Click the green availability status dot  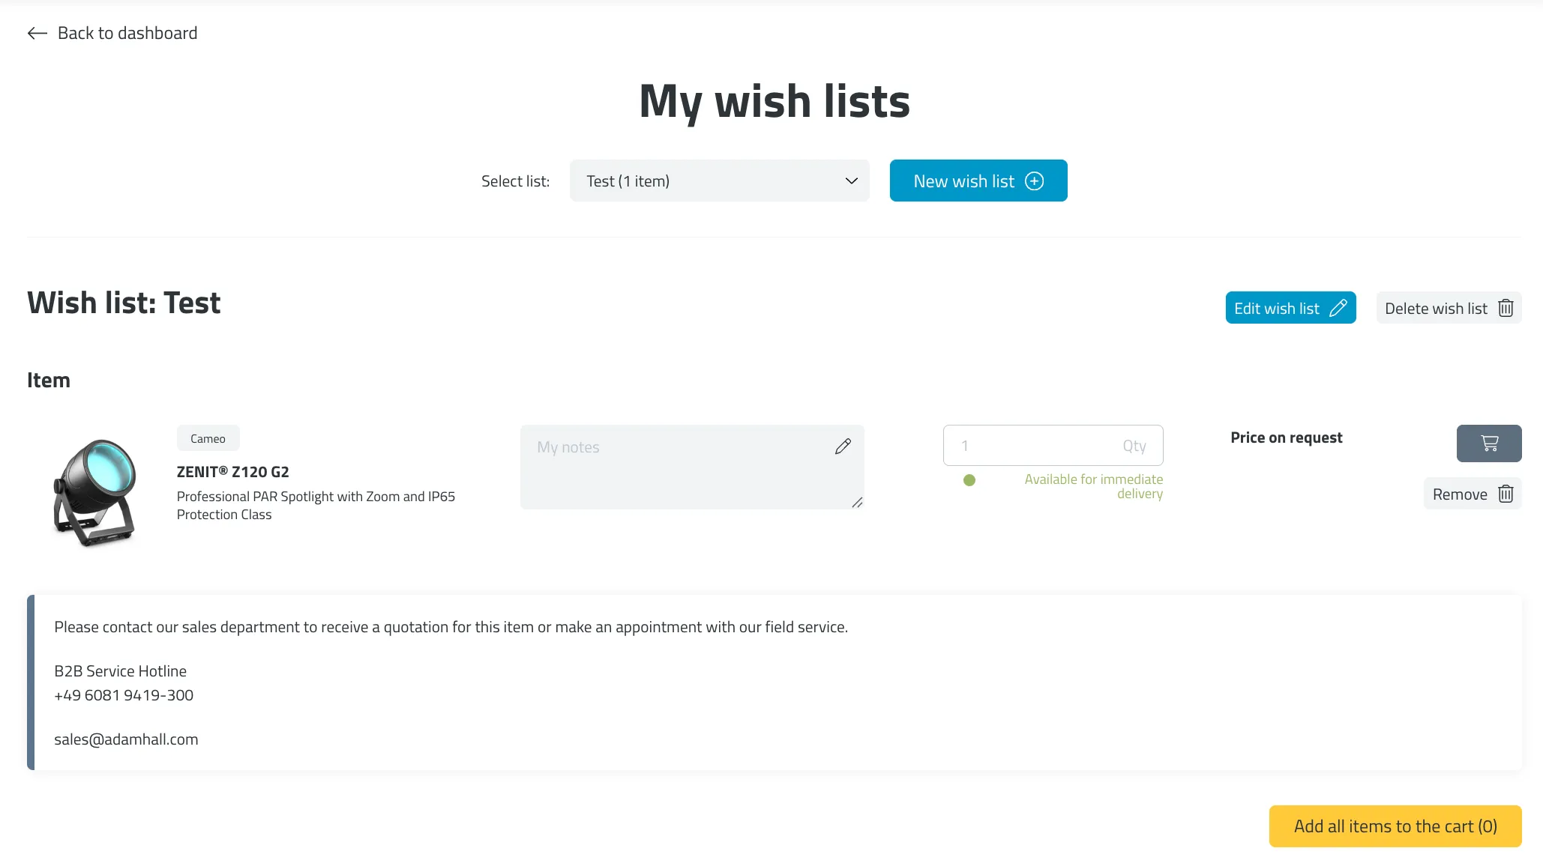click(969, 480)
